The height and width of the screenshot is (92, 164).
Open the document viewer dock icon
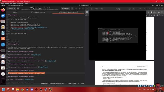coord(3,62)
